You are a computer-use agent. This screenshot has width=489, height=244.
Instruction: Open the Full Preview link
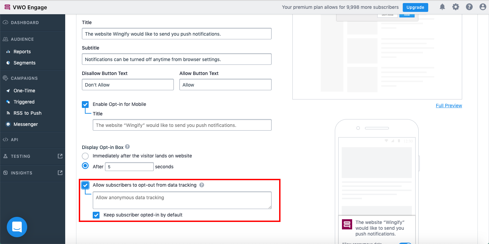coord(449,106)
